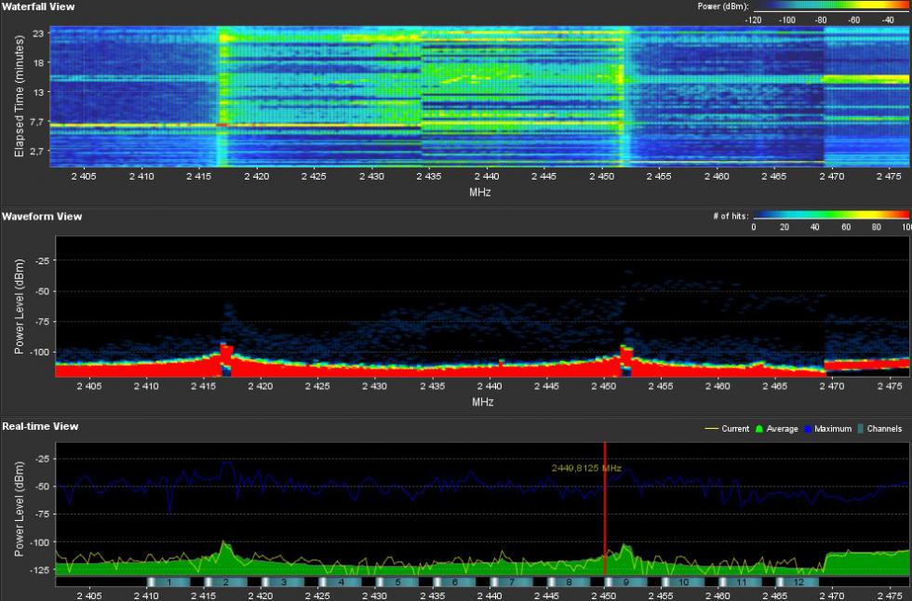Click the Waveform View panel header

pos(42,216)
